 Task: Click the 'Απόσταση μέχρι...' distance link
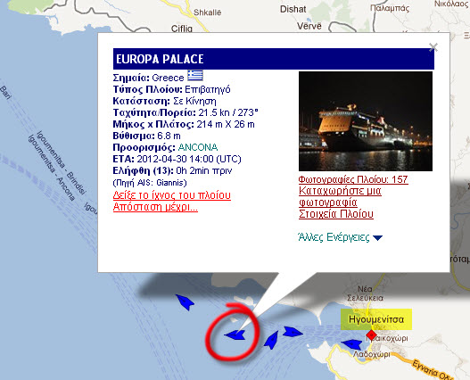(x=155, y=207)
